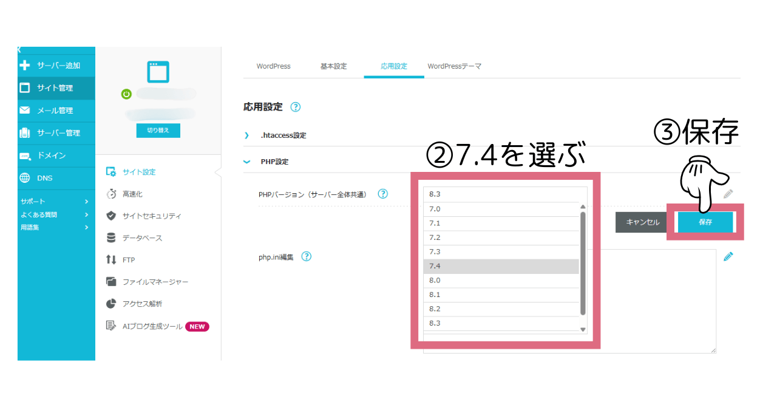Toggle the green site power status icon

(x=126, y=94)
